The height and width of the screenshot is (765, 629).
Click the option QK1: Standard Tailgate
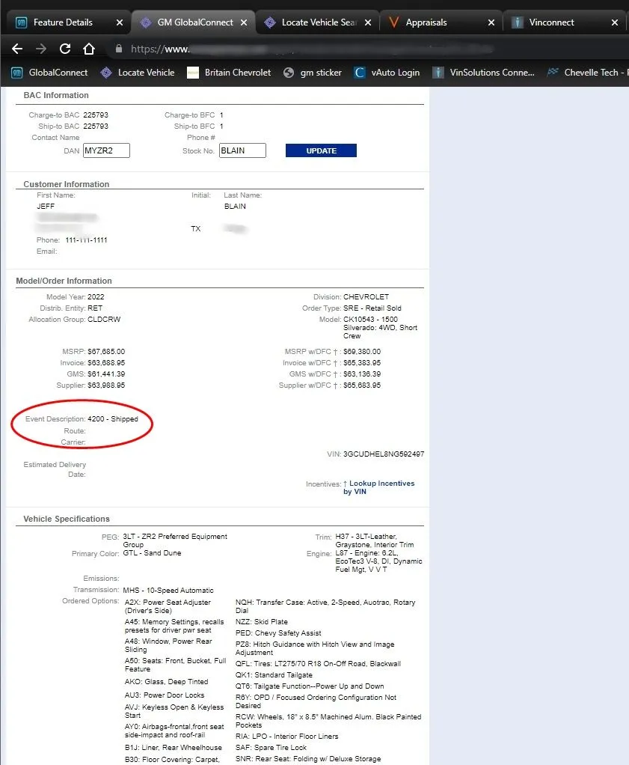274,674
